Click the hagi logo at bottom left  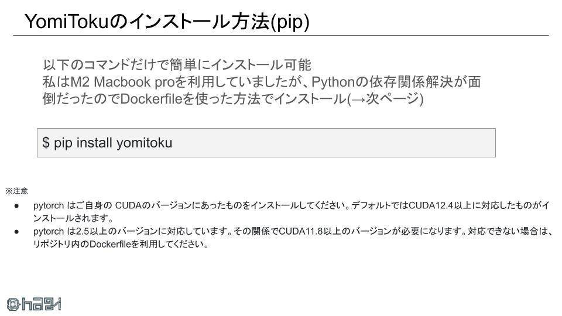tap(34, 304)
